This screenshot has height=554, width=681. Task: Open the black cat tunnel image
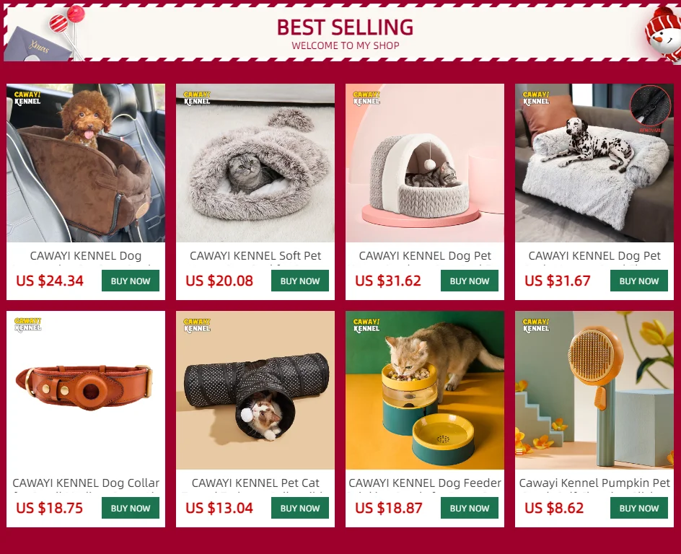(x=255, y=390)
